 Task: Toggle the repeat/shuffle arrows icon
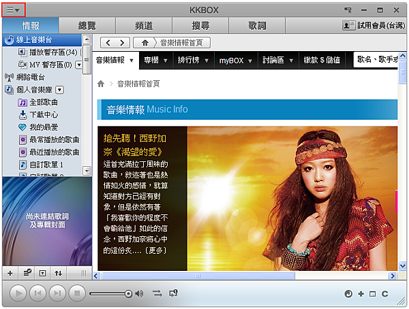(157, 293)
